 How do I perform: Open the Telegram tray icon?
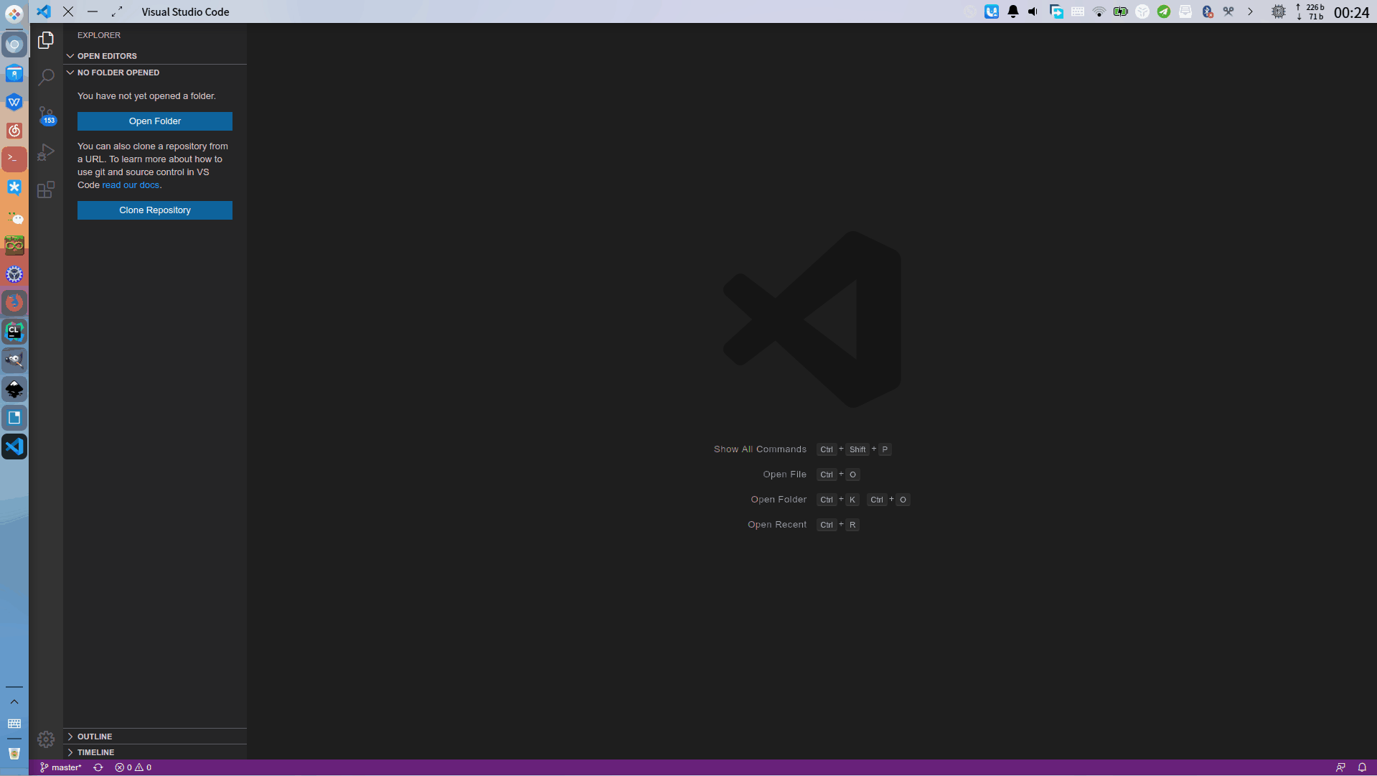pyautogui.click(x=1164, y=11)
